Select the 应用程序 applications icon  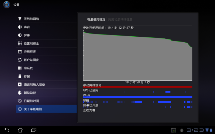point(20,52)
